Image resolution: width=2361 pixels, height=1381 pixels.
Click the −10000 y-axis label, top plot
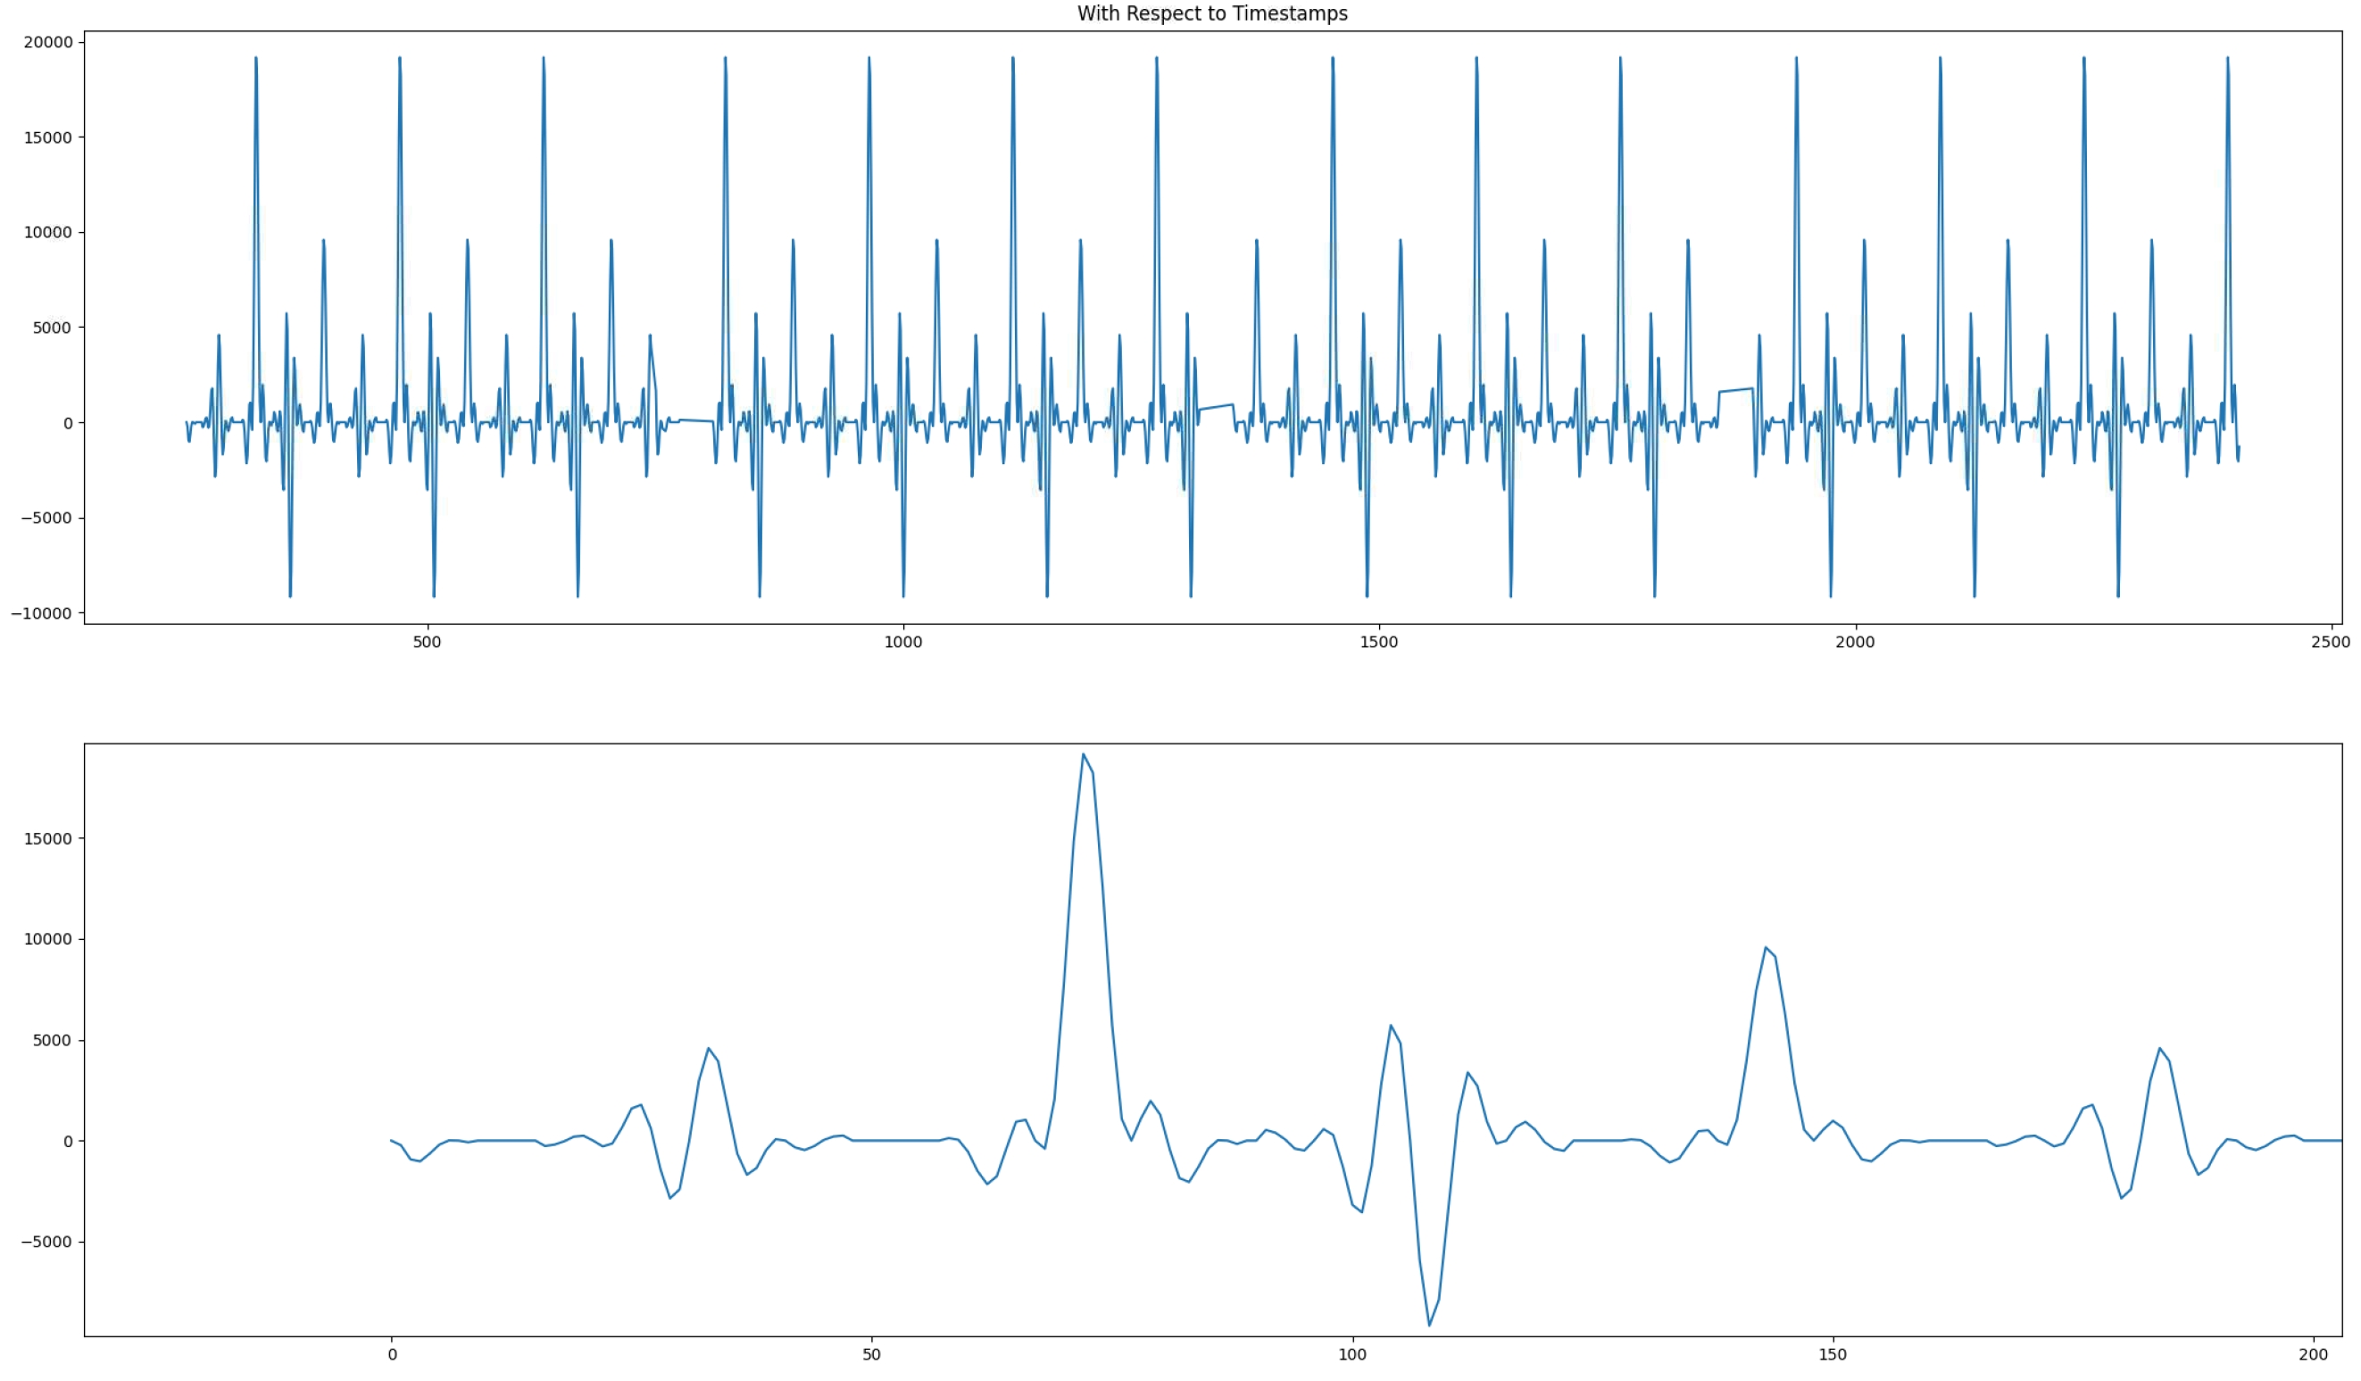click(x=41, y=613)
